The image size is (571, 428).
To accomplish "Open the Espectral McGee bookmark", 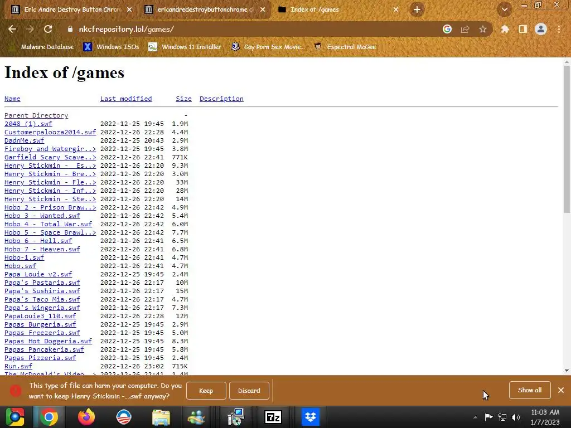I will click(x=345, y=47).
